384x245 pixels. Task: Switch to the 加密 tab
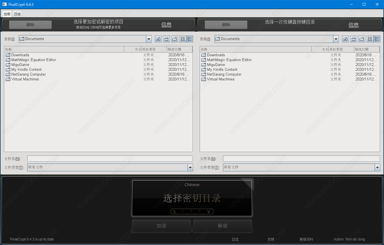click(7, 14)
